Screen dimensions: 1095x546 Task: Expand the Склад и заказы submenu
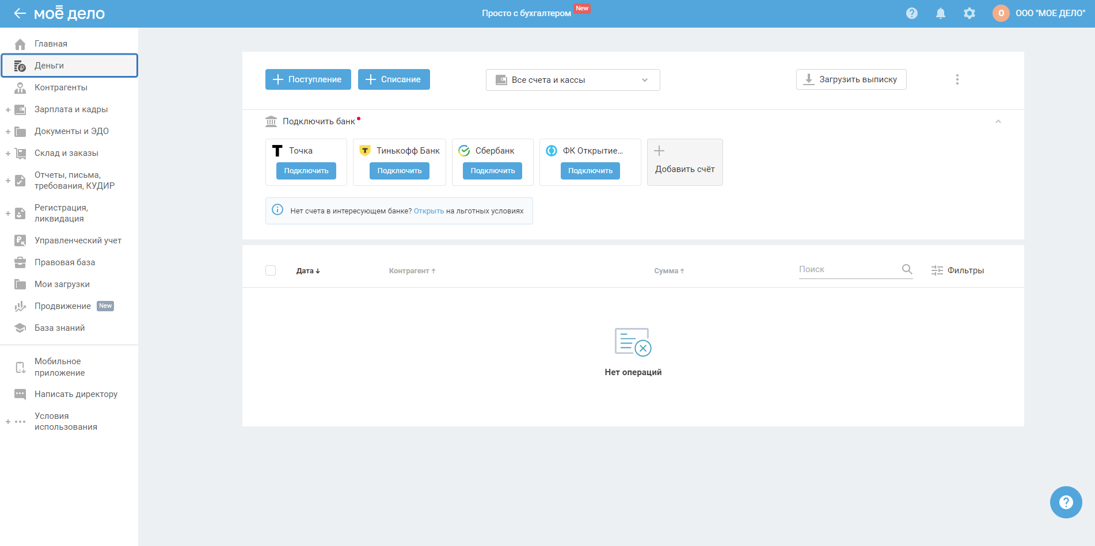[8, 153]
